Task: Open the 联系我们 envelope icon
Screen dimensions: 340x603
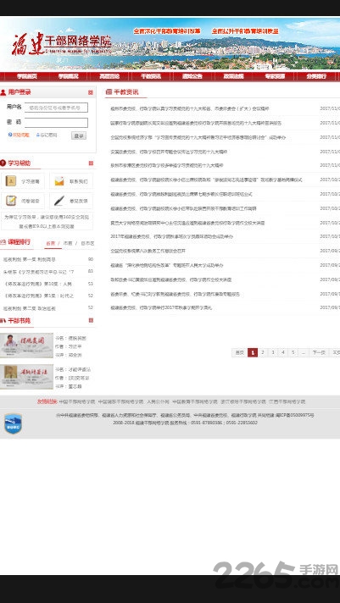Action: [x=59, y=180]
